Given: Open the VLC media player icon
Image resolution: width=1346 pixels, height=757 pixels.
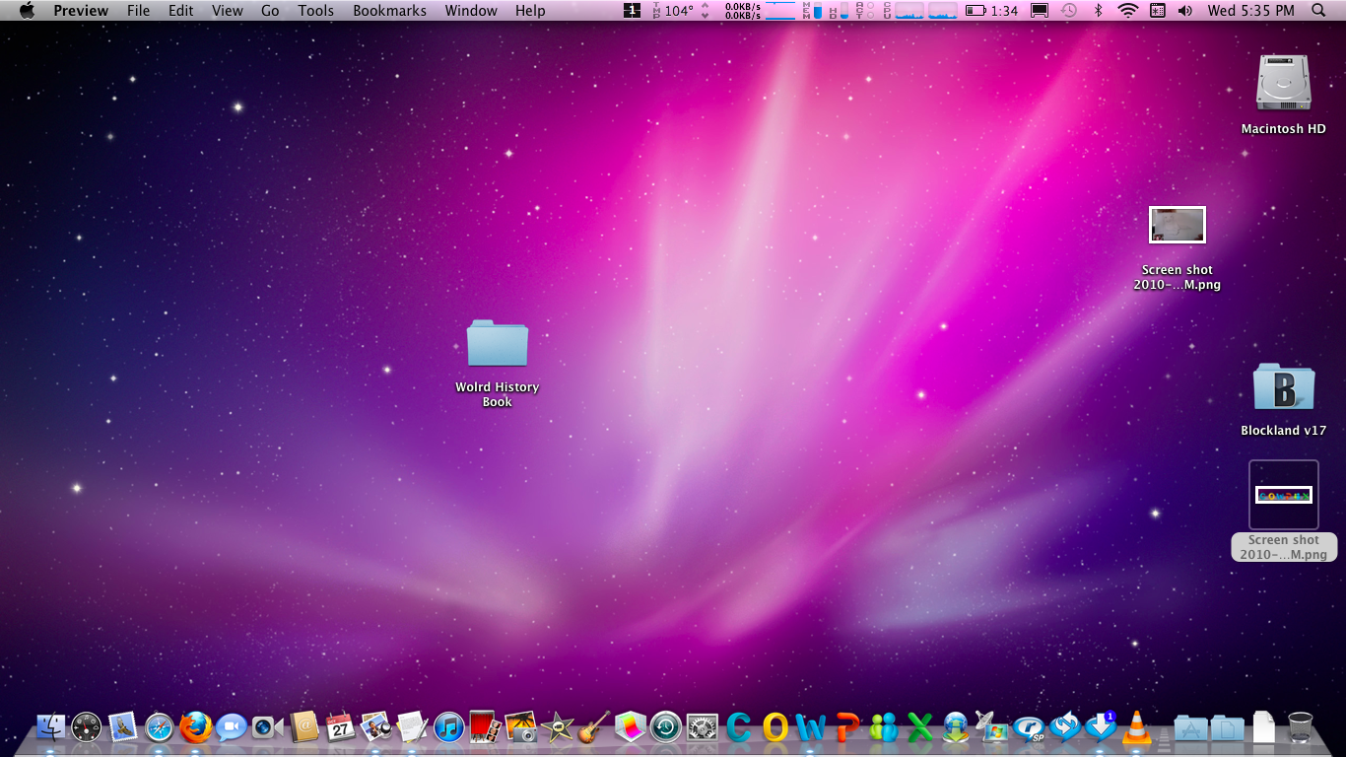Looking at the screenshot, I should [x=1135, y=727].
